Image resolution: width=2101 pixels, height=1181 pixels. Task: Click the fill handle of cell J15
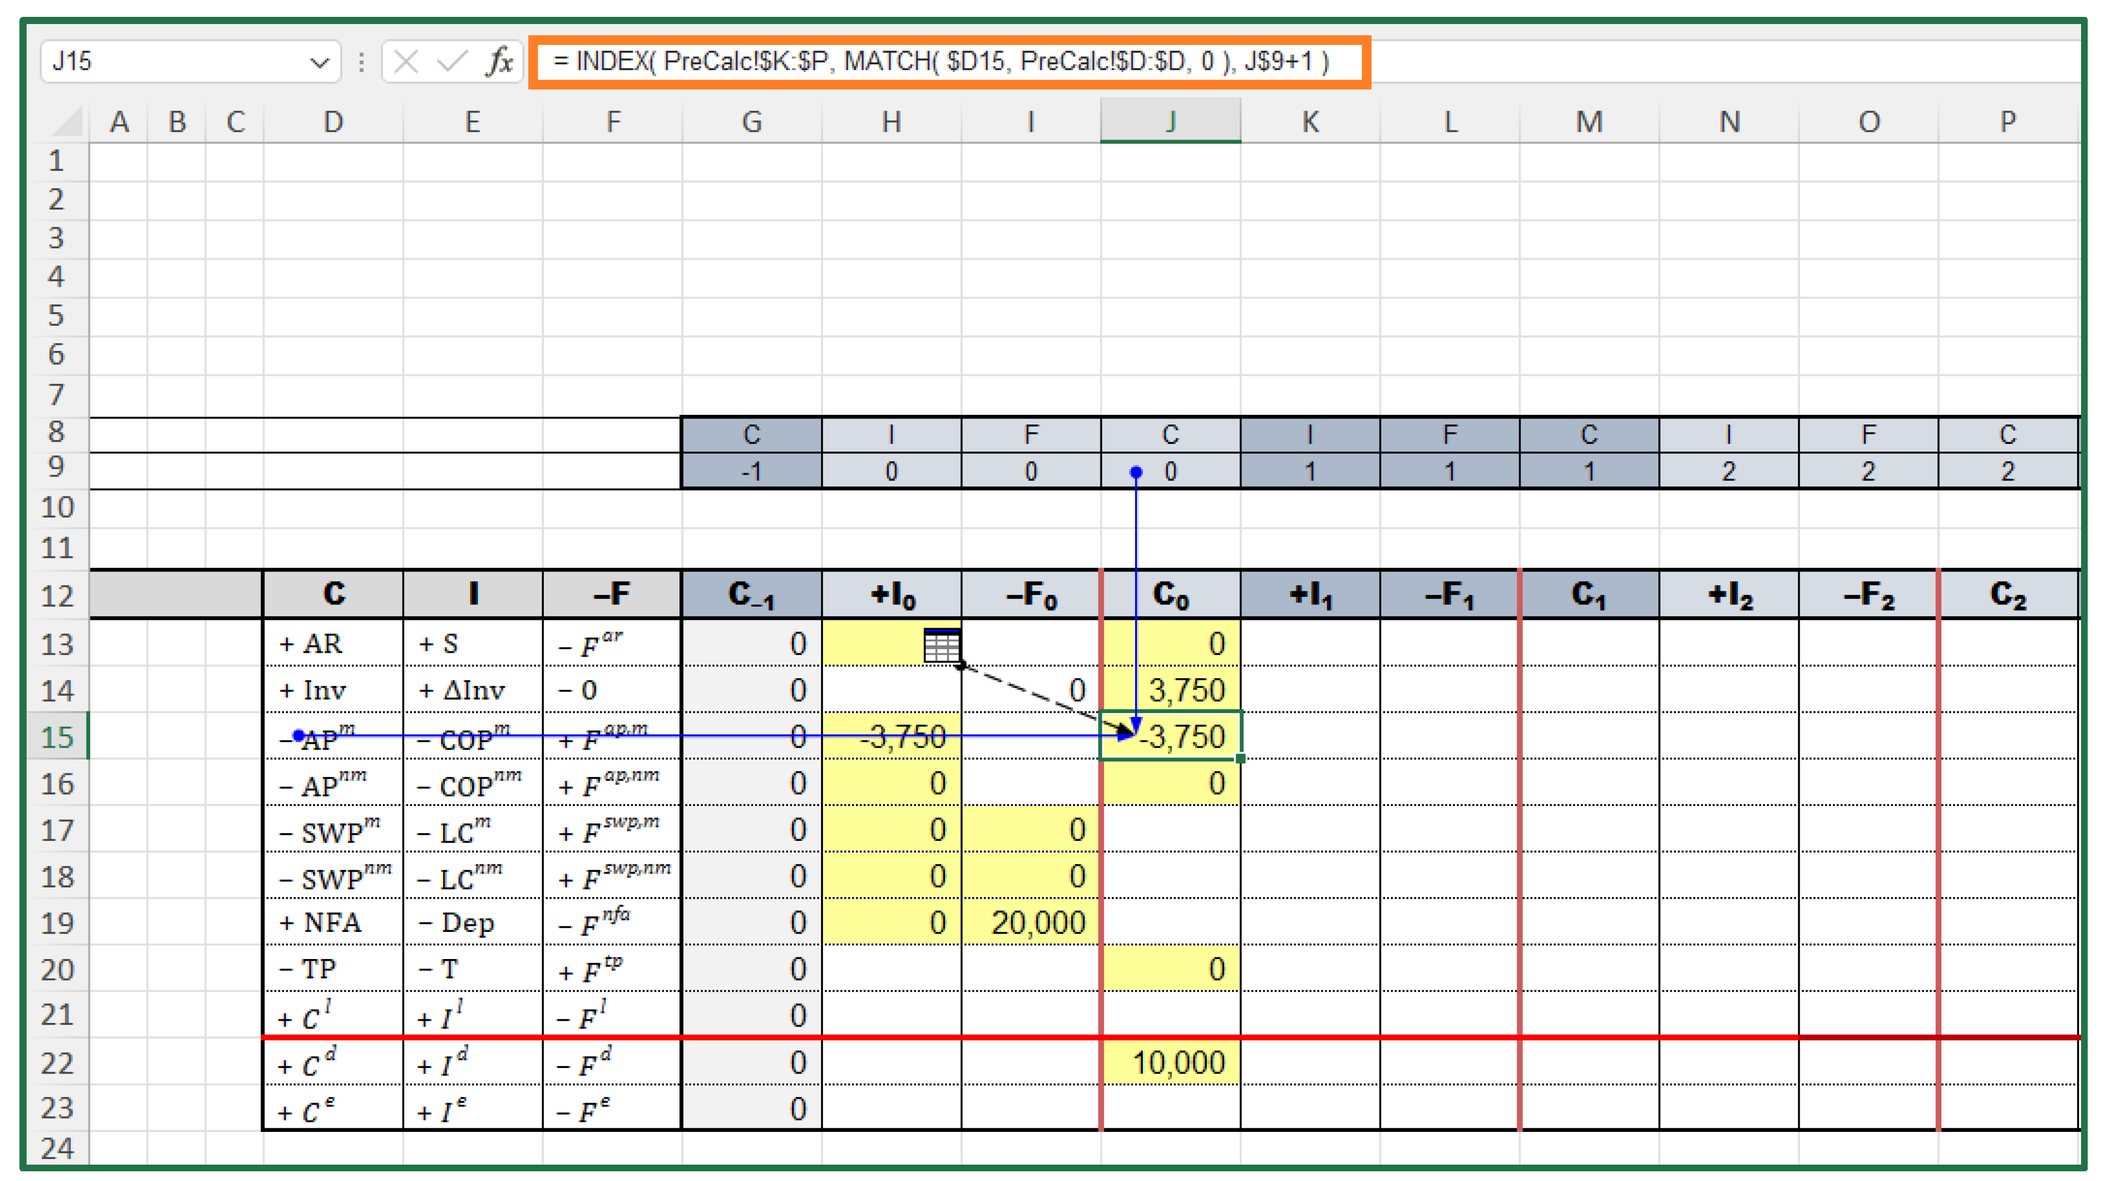pyautogui.click(x=1240, y=759)
